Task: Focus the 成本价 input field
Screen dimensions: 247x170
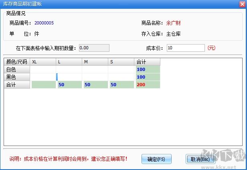Action: click(x=186, y=48)
